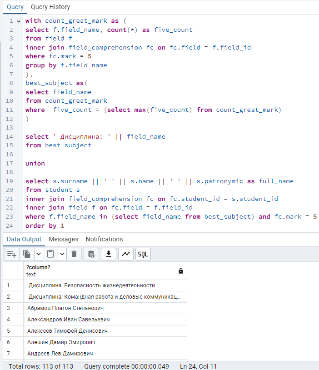Open the Notifications tab
This screenshot has width=319, height=370.
(x=105, y=239)
